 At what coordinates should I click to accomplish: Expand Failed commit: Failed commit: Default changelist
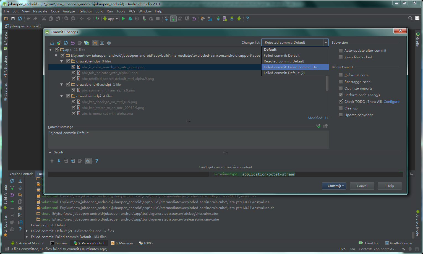tap(27, 237)
